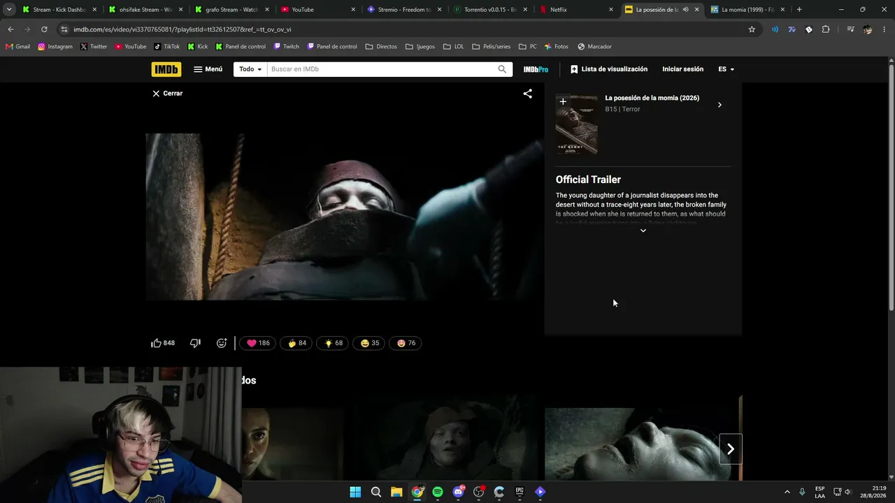Open the Instagram bookmark
This screenshot has height=503, width=895.
click(55, 47)
